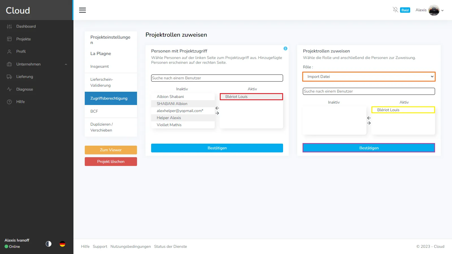
Task: Click left arrow between project access lists
Action: tap(217, 108)
